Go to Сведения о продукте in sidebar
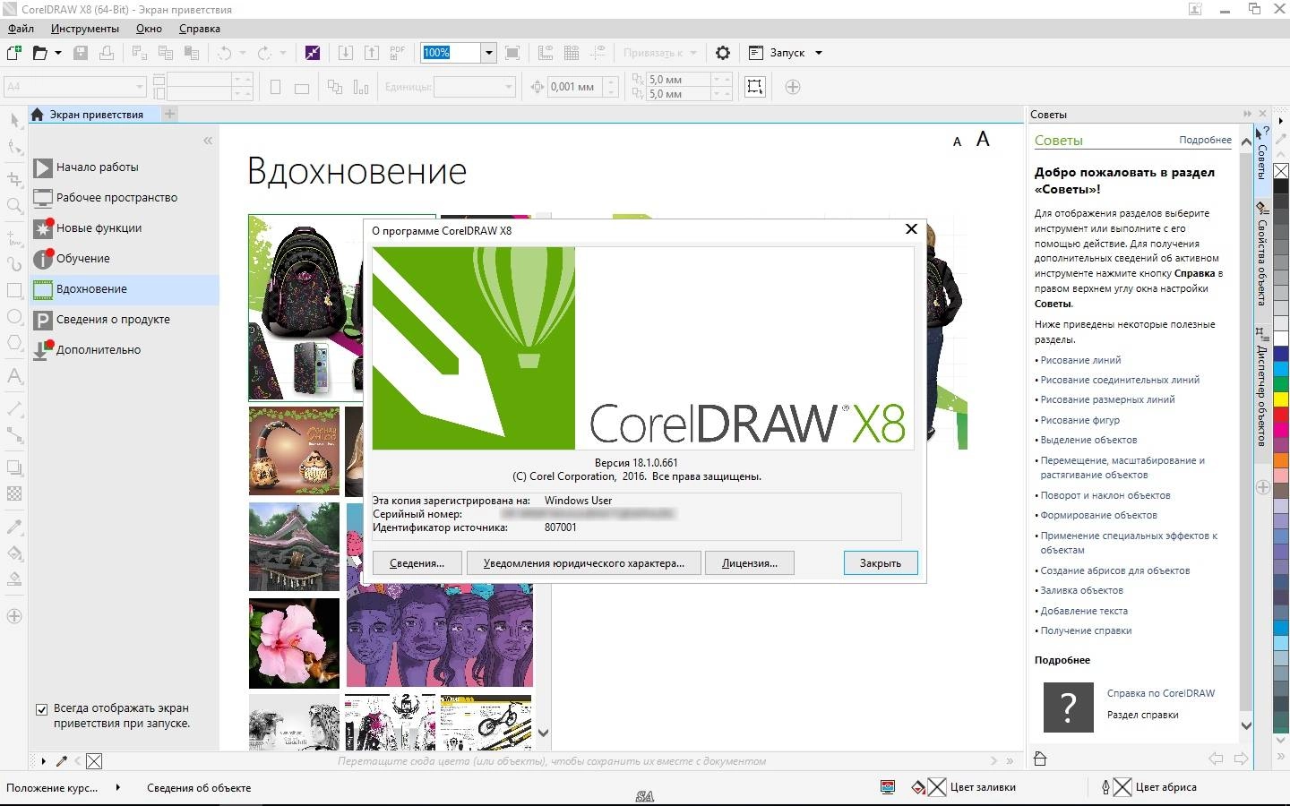The height and width of the screenshot is (806, 1290). coord(125,320)
